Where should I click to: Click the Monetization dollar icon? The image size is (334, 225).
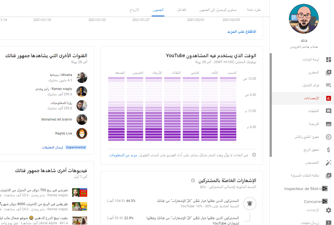[x=328, y=150]
